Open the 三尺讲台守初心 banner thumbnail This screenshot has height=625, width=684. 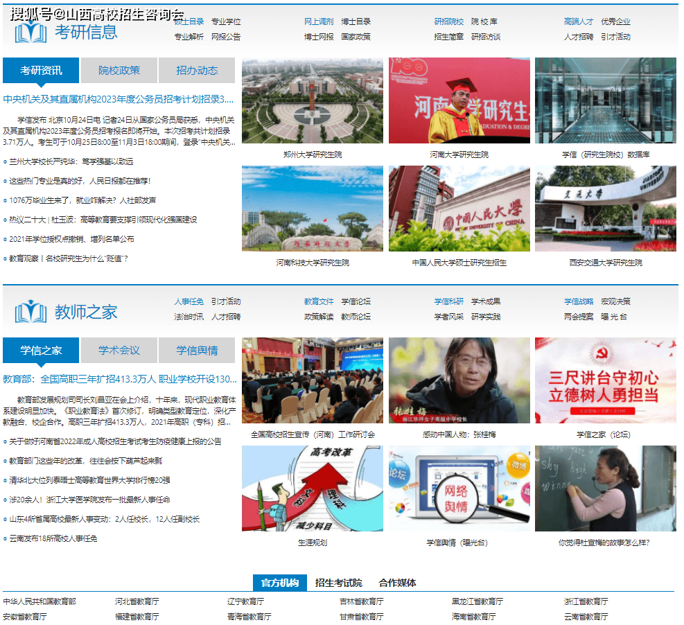(x=606, y=380)
